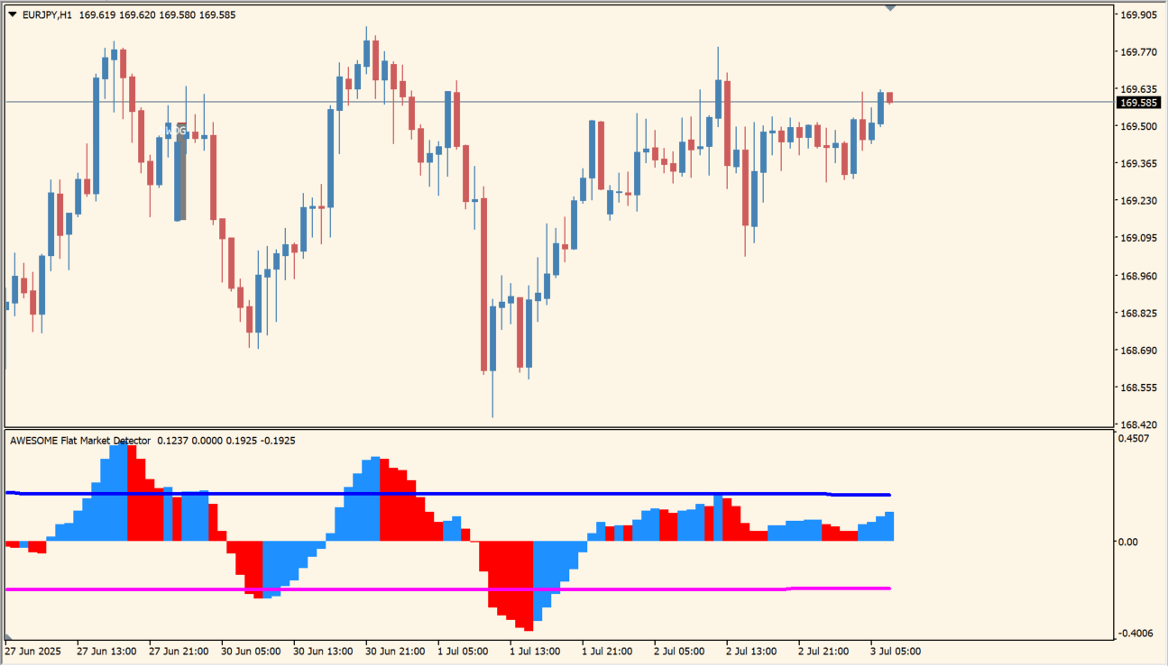Click the 30 Jun 05:00 time label
This screenshot has height=666, width=1168.
click(x=252, y=651)
